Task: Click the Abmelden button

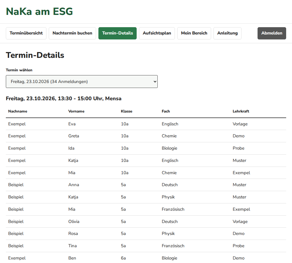Action: 272,33
